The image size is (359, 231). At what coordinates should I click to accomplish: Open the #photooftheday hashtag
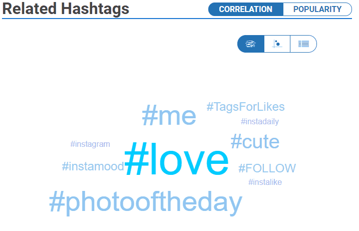145,202
